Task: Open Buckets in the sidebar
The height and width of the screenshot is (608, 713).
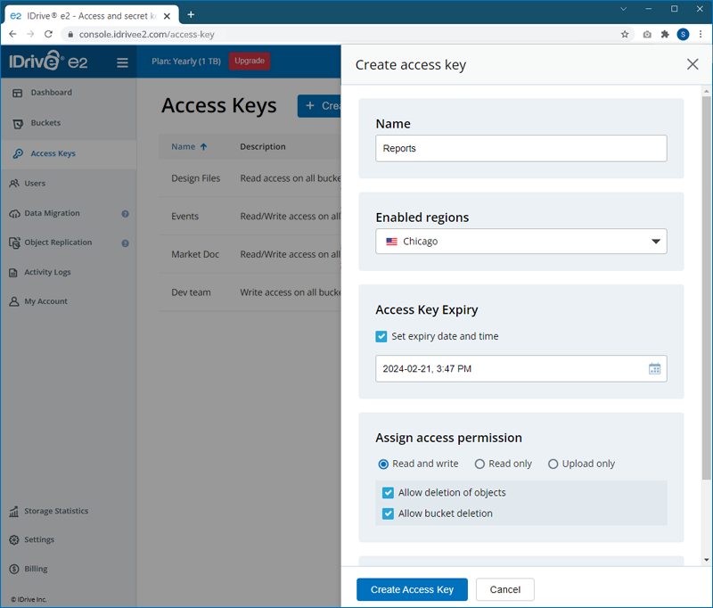Action: tap(45, 123)
